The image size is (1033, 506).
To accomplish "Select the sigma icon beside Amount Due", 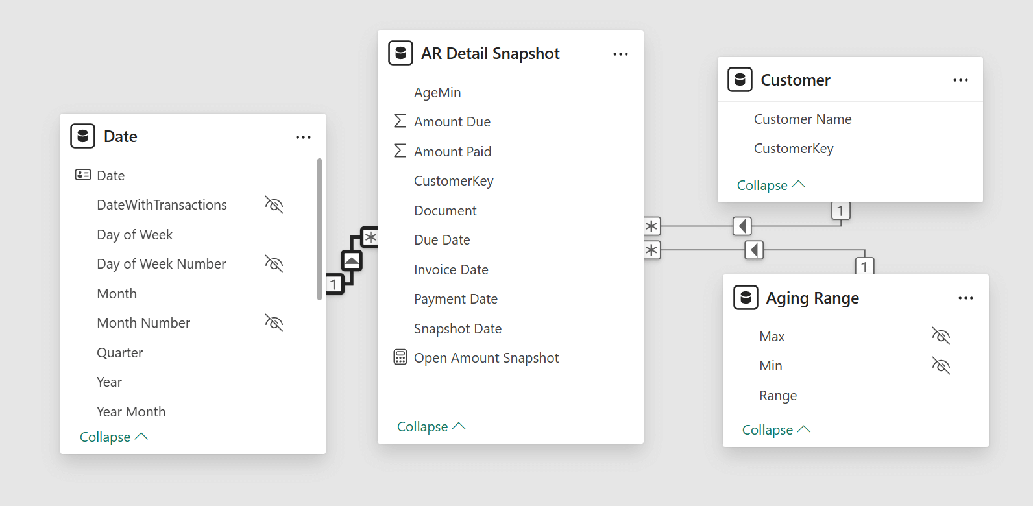I will coord(400,121).
